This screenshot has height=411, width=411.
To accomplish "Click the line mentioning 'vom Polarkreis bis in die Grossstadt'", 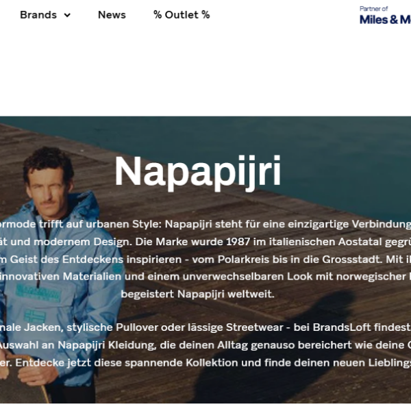I will point(206,260).
